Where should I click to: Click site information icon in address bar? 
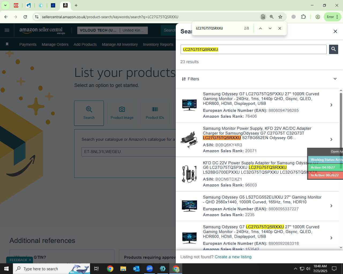point(37,17)
